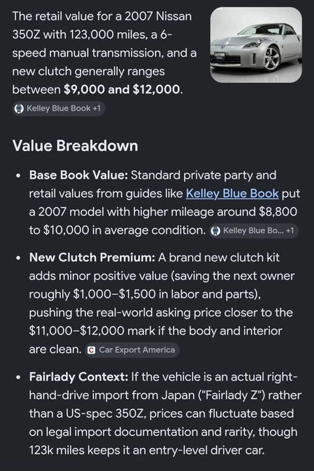Click the bold $9,000 and $12,000 price range
The height and width of the screenshot is (471, 314).
[x=122, y=90]
